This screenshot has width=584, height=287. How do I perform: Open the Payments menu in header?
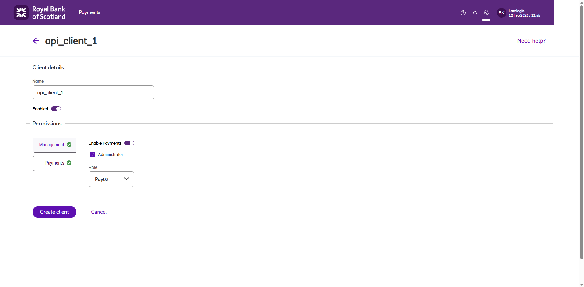pyautogui.click(x=89, y=12)
